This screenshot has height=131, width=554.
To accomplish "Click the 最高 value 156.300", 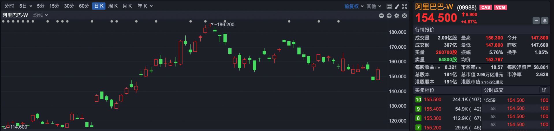I will (494, 38).
